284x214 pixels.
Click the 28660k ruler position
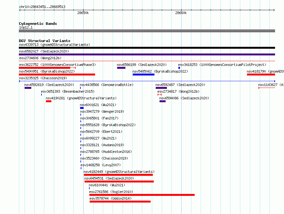181,13
